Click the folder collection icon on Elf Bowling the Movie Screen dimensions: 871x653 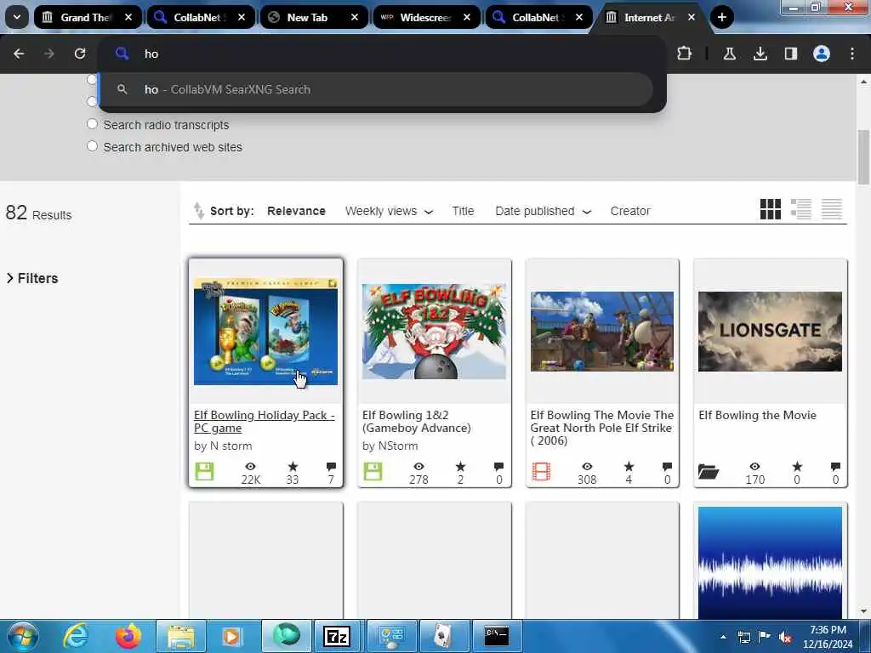click(709, 471)
